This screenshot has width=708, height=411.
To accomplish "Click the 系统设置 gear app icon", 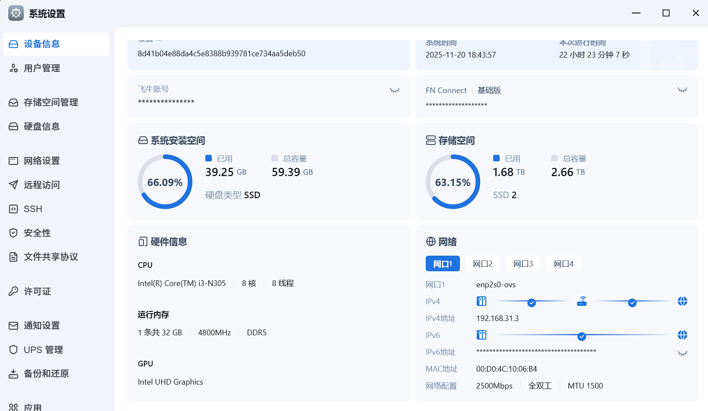I will (16, 13).
